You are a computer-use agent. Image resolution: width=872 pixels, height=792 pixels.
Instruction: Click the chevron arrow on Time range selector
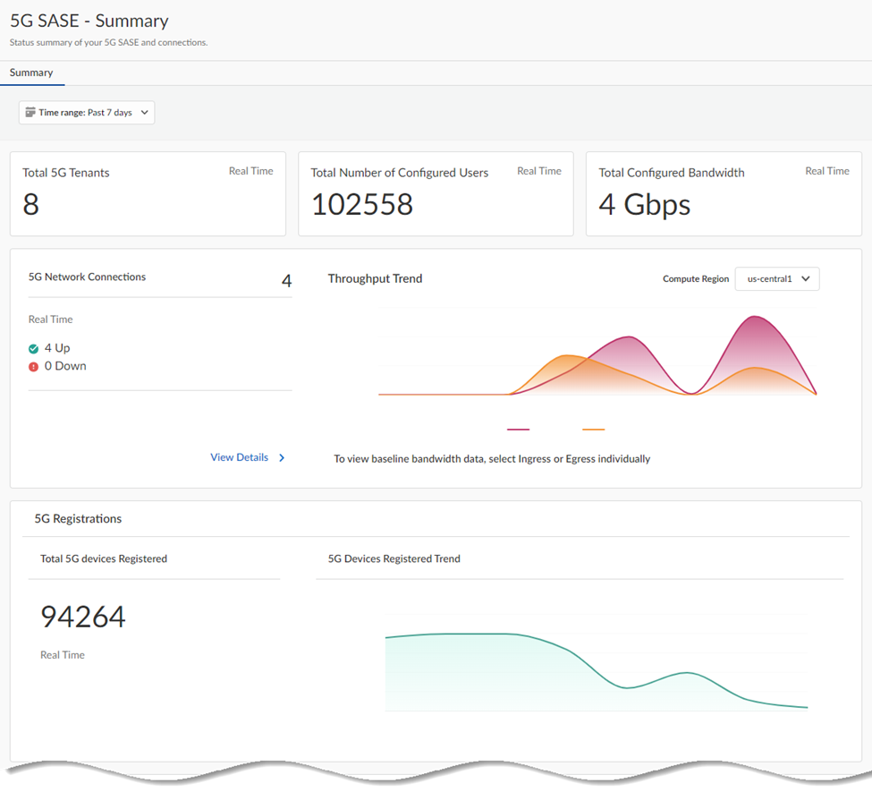point(144,113)
